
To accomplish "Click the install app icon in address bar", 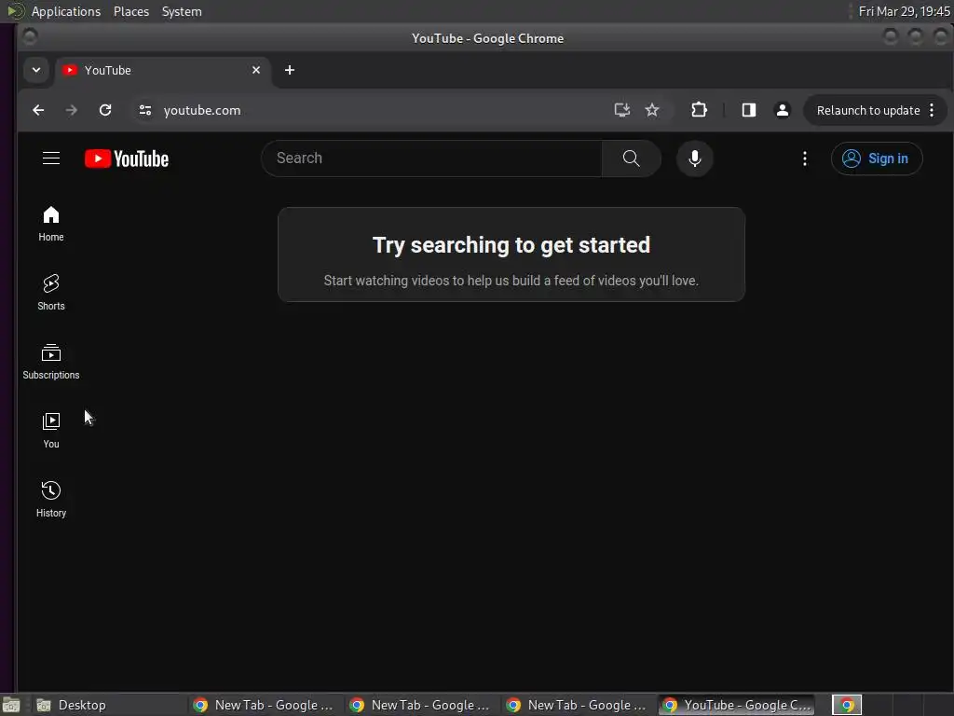I will click(x=621, y=110).
